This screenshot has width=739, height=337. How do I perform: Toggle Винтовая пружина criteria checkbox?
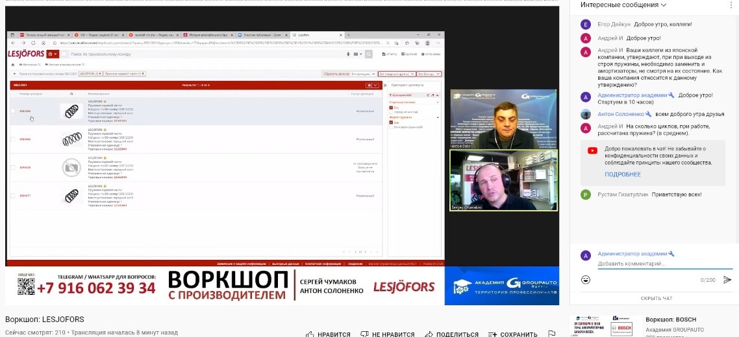pos(391,127)
